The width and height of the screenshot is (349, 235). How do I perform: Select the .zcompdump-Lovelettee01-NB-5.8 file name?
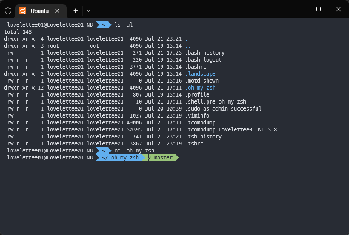point(231,130)
